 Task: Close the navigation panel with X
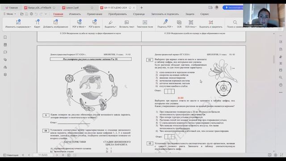(23, 155)
